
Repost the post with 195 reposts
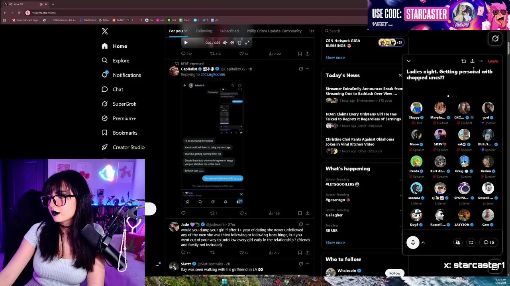coord(216,54)
